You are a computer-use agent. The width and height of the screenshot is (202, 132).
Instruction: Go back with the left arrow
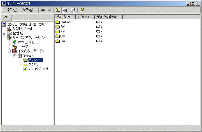pos(43,10)
